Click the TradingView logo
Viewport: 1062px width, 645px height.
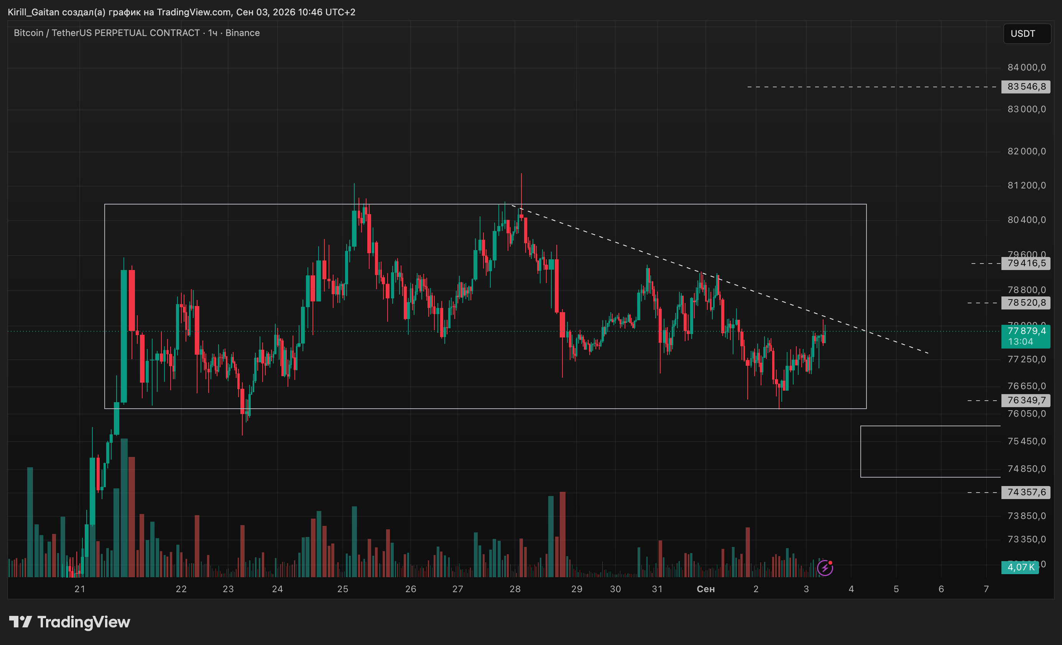21,622
